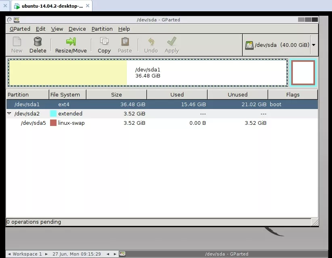This screenshot has height=258, width=332.
Task: Open the Partition menu
Action: coord(102,29)
